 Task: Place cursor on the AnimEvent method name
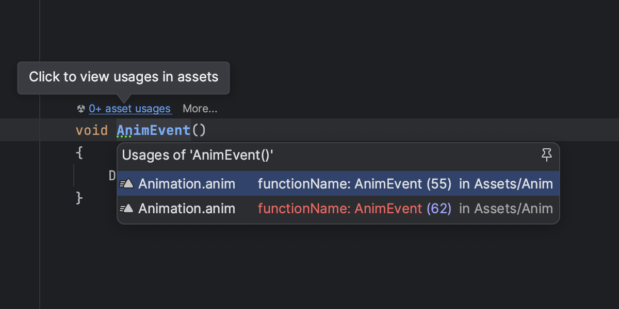[x=153, y=130]
